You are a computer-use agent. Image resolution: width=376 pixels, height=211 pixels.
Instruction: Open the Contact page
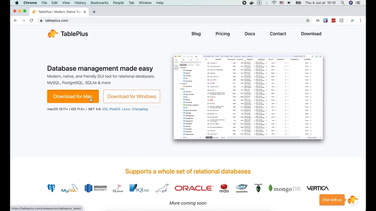coord(278,34)
